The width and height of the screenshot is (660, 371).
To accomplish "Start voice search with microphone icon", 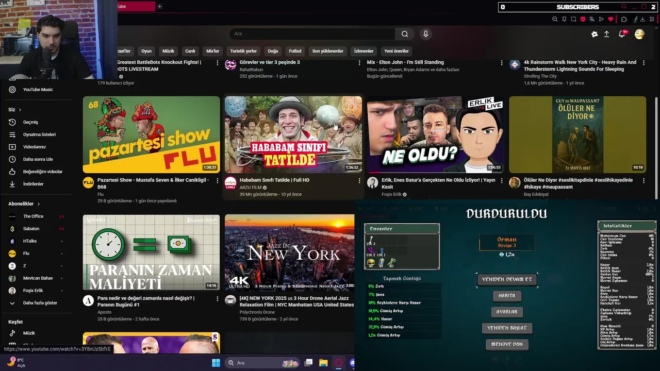I will 425,34.
